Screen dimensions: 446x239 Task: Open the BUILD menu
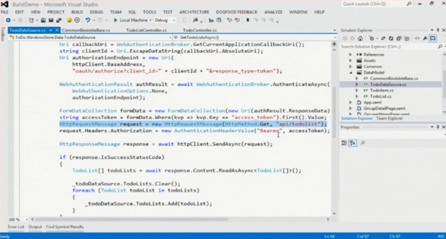77,12
